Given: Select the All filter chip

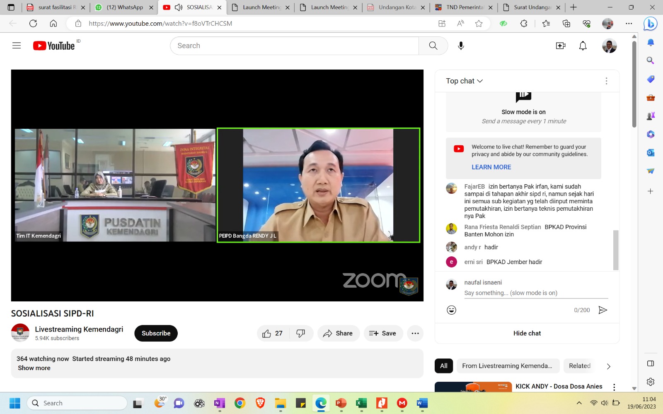Looking at the screenshot, I should pos(444,366).
